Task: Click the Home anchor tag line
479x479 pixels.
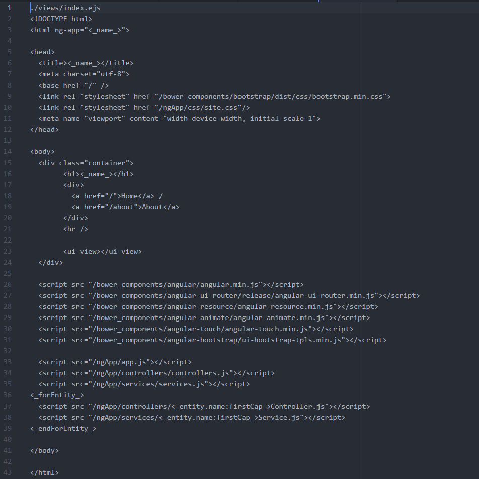Action: pos(117,196)
